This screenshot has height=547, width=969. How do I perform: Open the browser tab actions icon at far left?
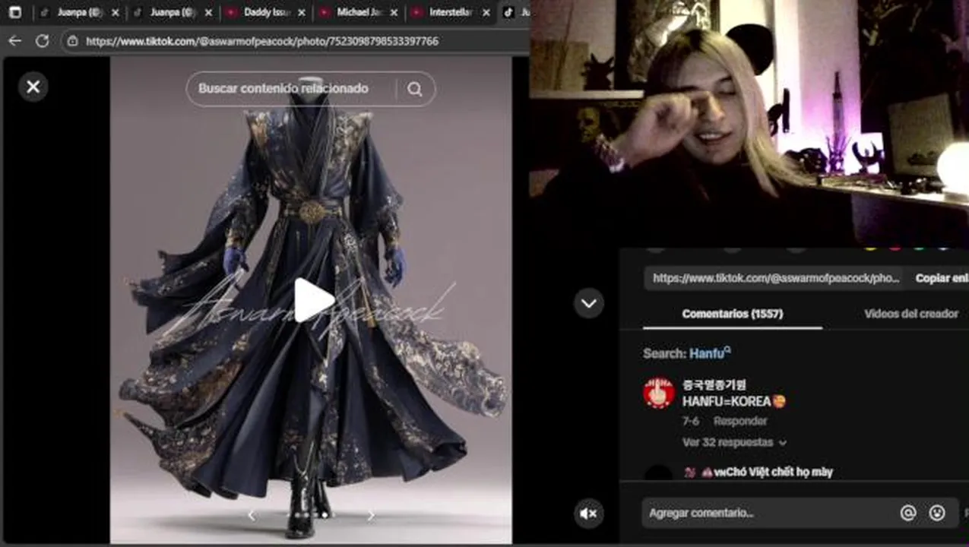15,12
